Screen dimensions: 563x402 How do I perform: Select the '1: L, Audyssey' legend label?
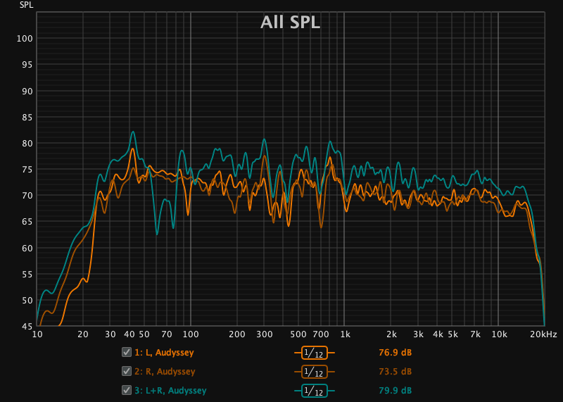165,352
